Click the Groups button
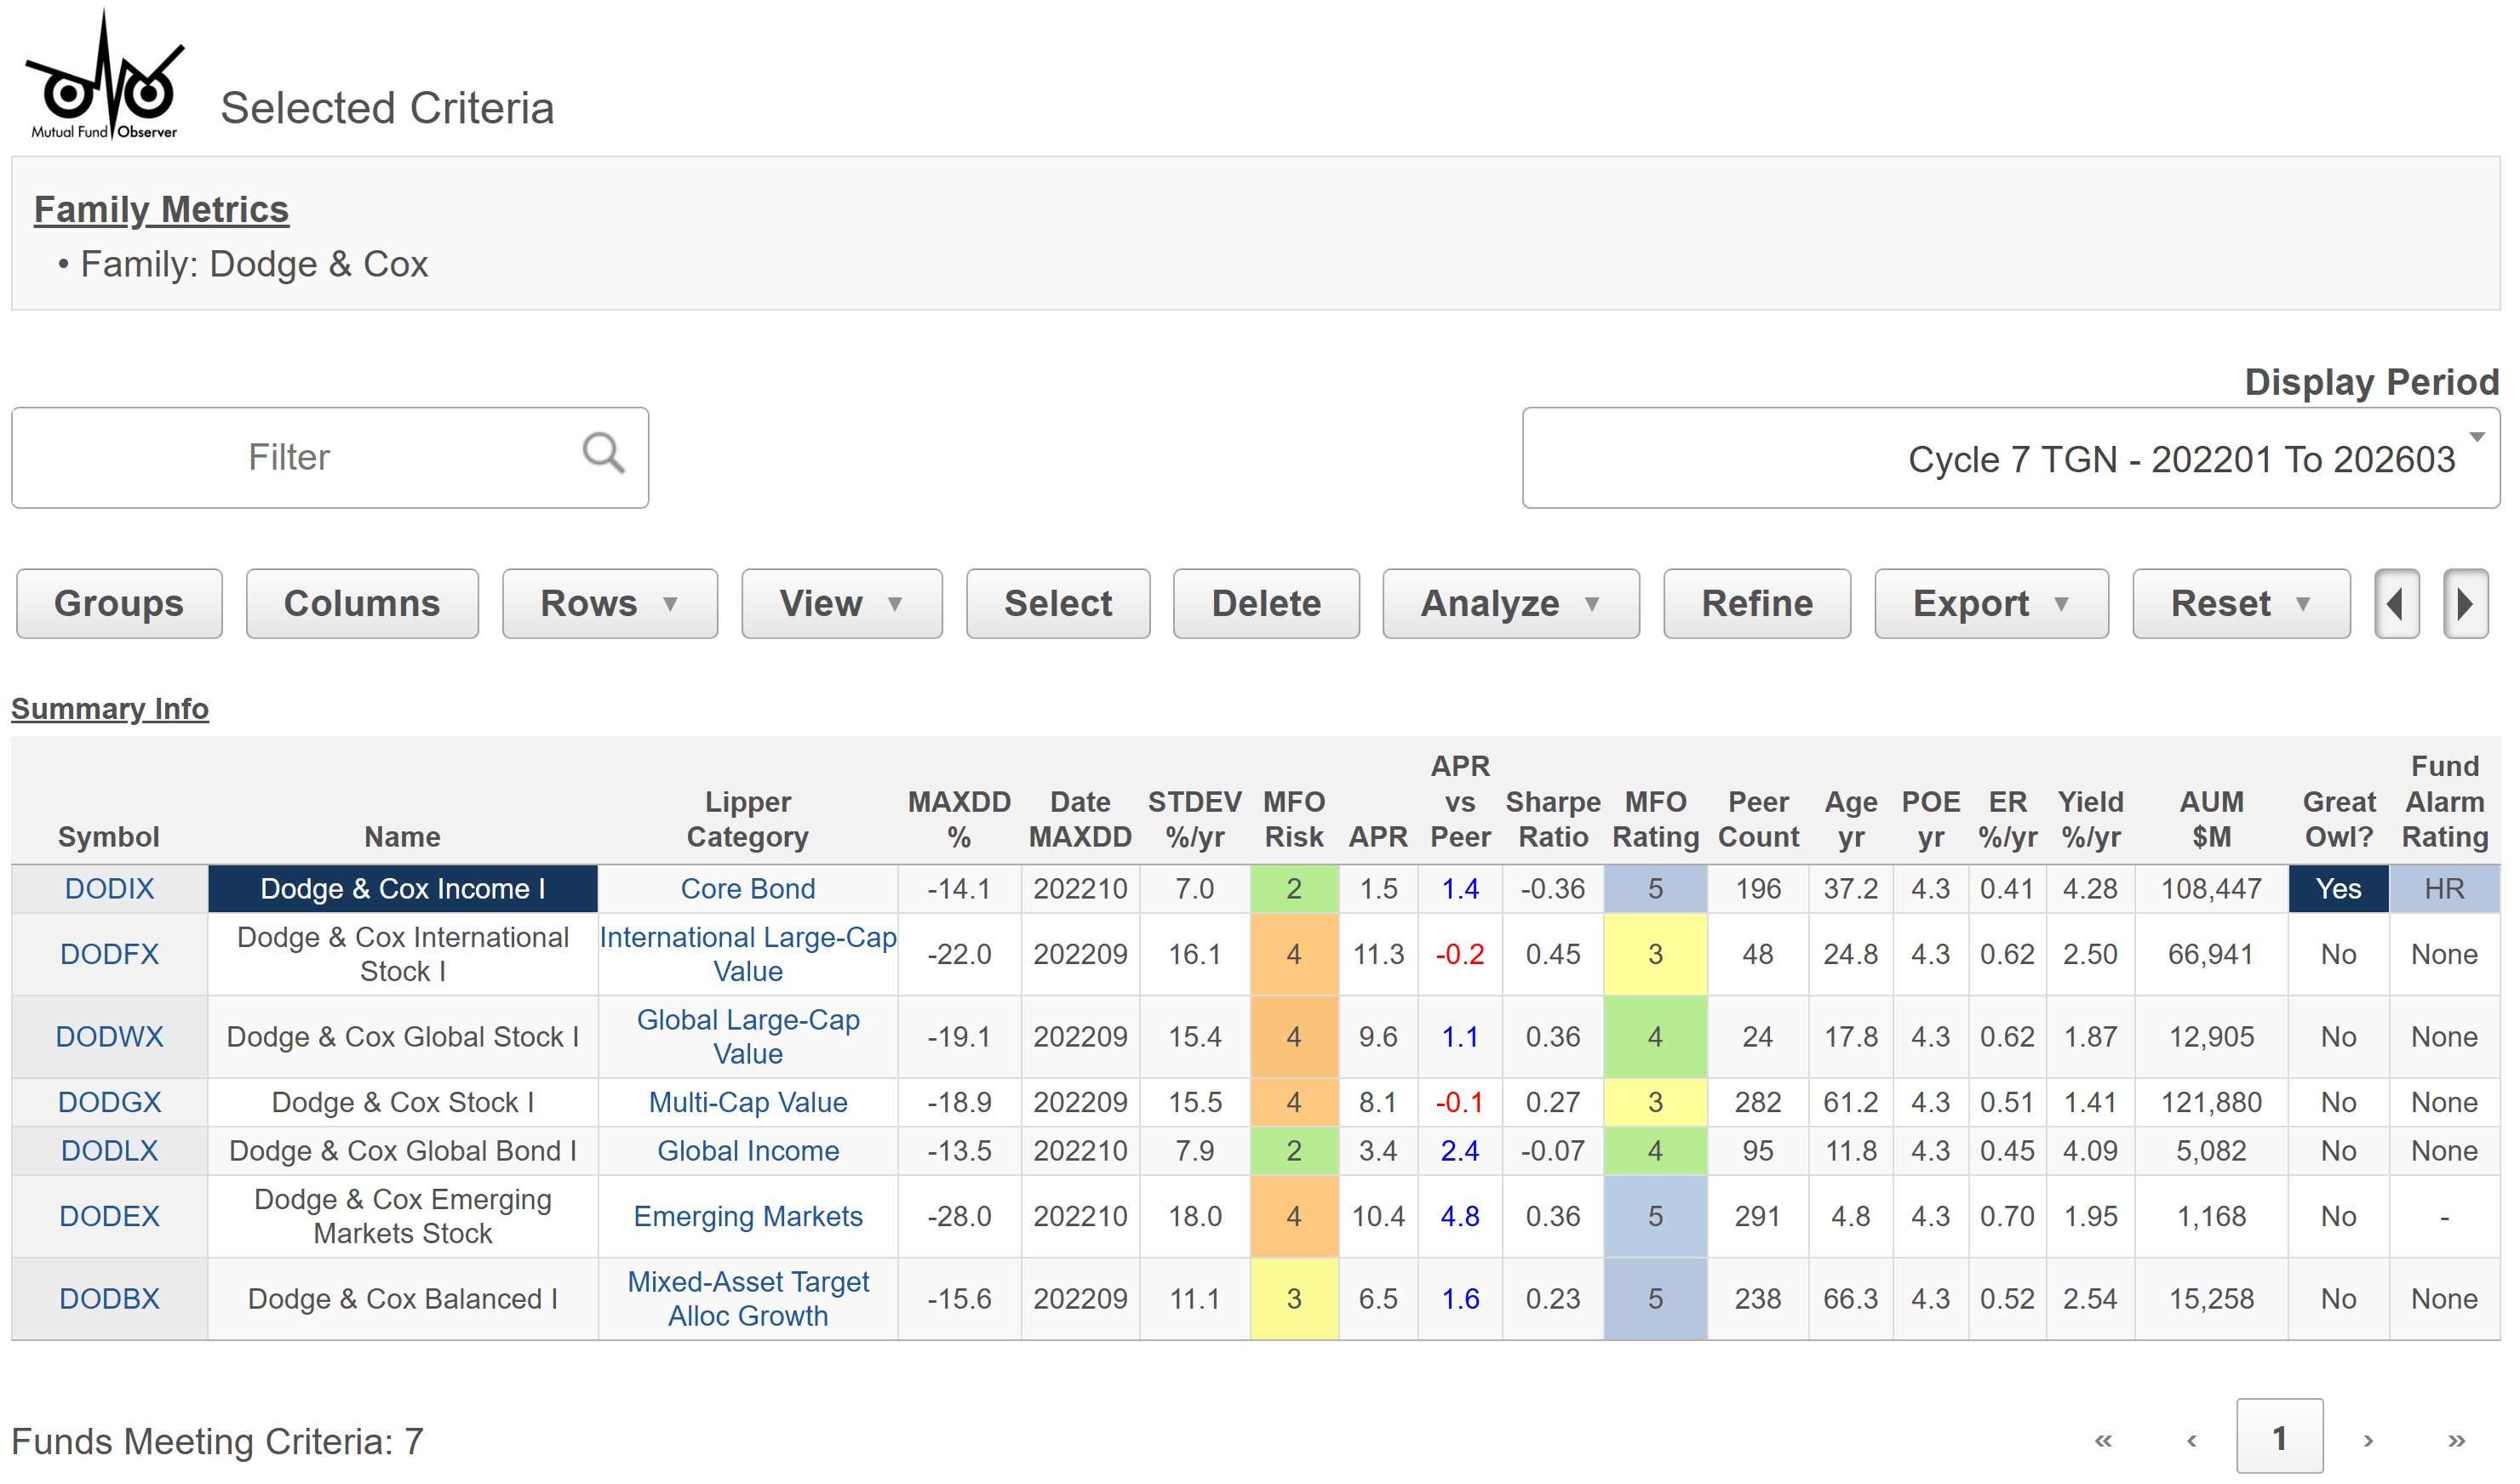 [119, 604]
